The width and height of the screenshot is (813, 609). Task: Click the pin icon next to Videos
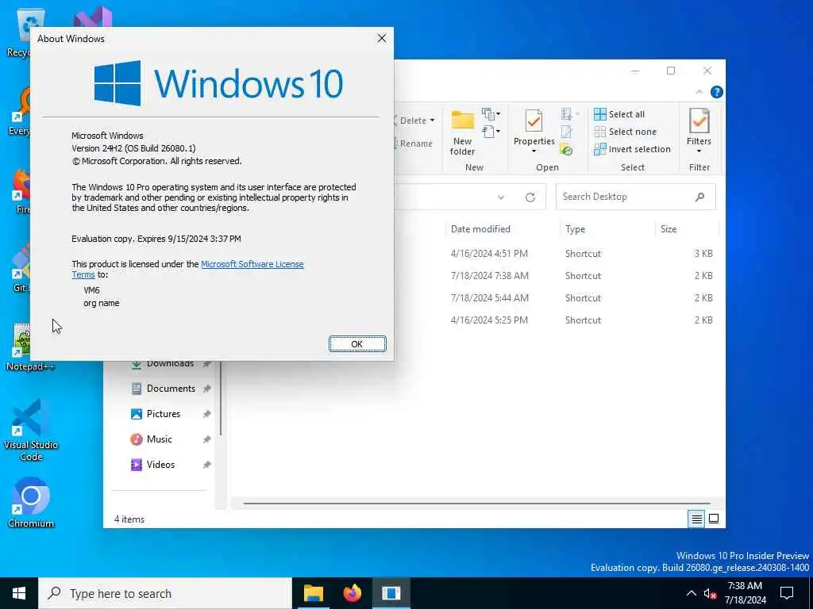207,465
